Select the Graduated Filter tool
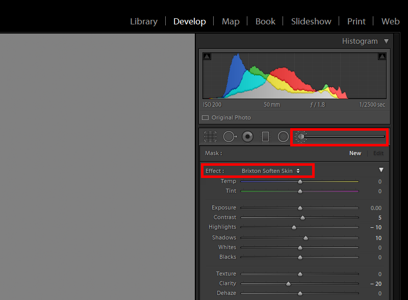This screenshot has width=408, height=300. 265,137
